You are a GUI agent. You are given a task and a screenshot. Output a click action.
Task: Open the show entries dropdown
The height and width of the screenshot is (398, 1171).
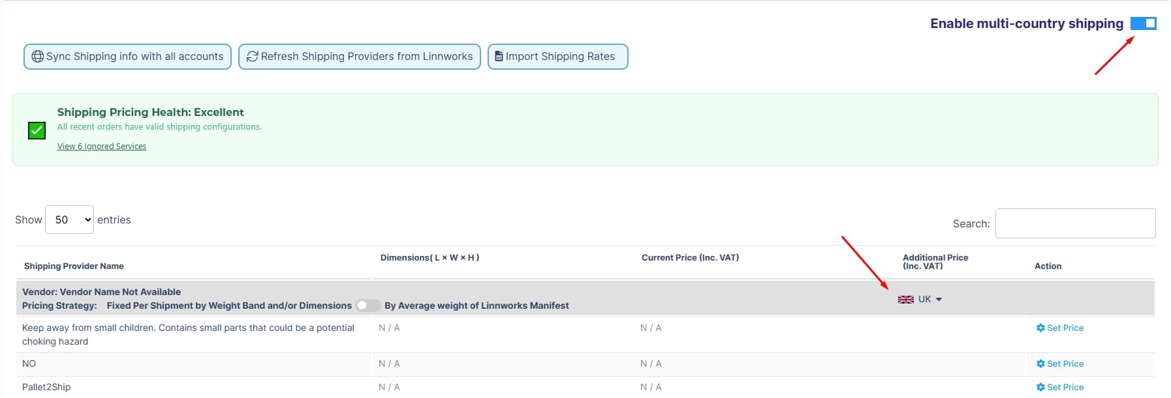[x=69, y=220]
